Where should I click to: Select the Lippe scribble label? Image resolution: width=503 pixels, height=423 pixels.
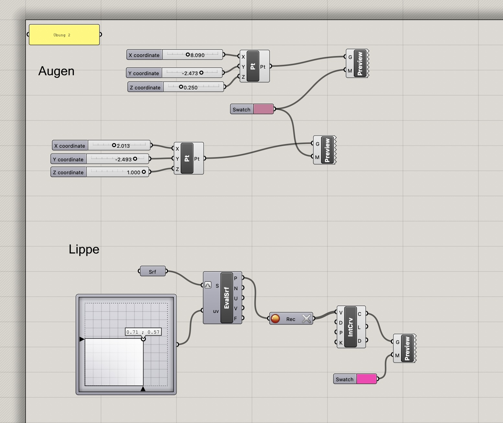pos(84,249)
